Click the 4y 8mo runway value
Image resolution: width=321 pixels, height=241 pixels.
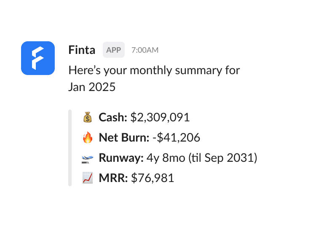pos(166,158)
